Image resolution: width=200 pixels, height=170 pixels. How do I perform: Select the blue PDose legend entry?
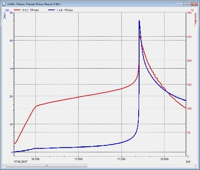60,10
